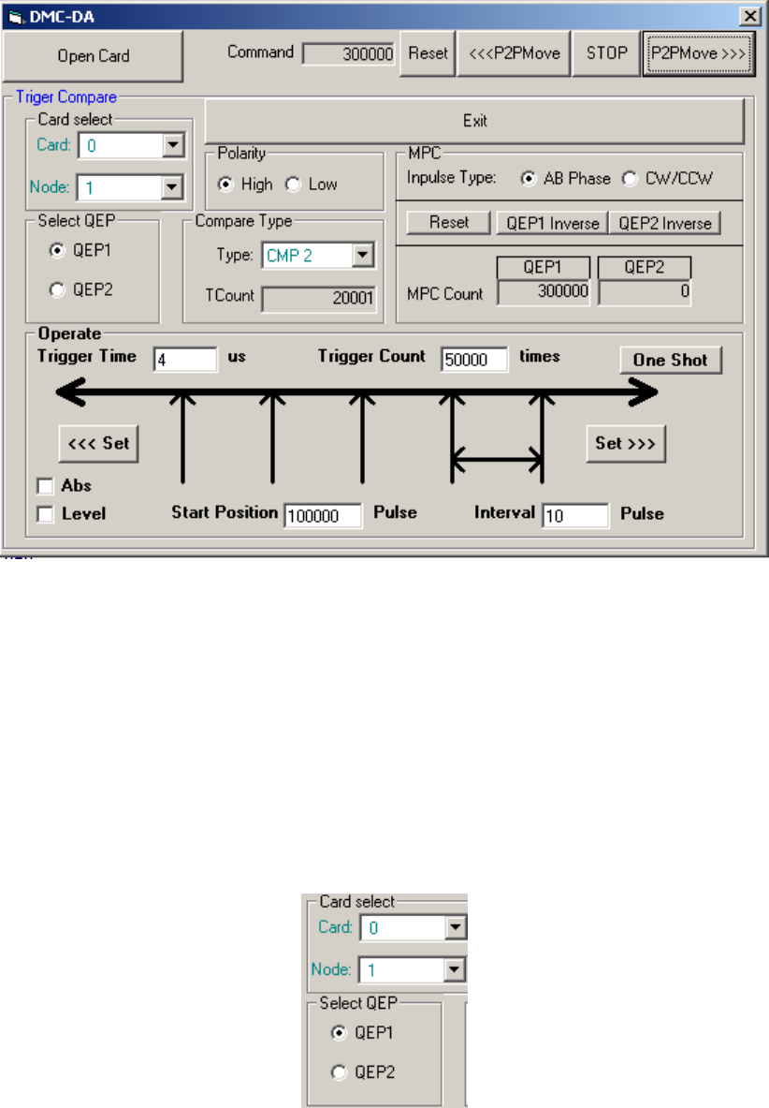Click the <<< Set button
769x1108 pixels.
tap(98, 443)
